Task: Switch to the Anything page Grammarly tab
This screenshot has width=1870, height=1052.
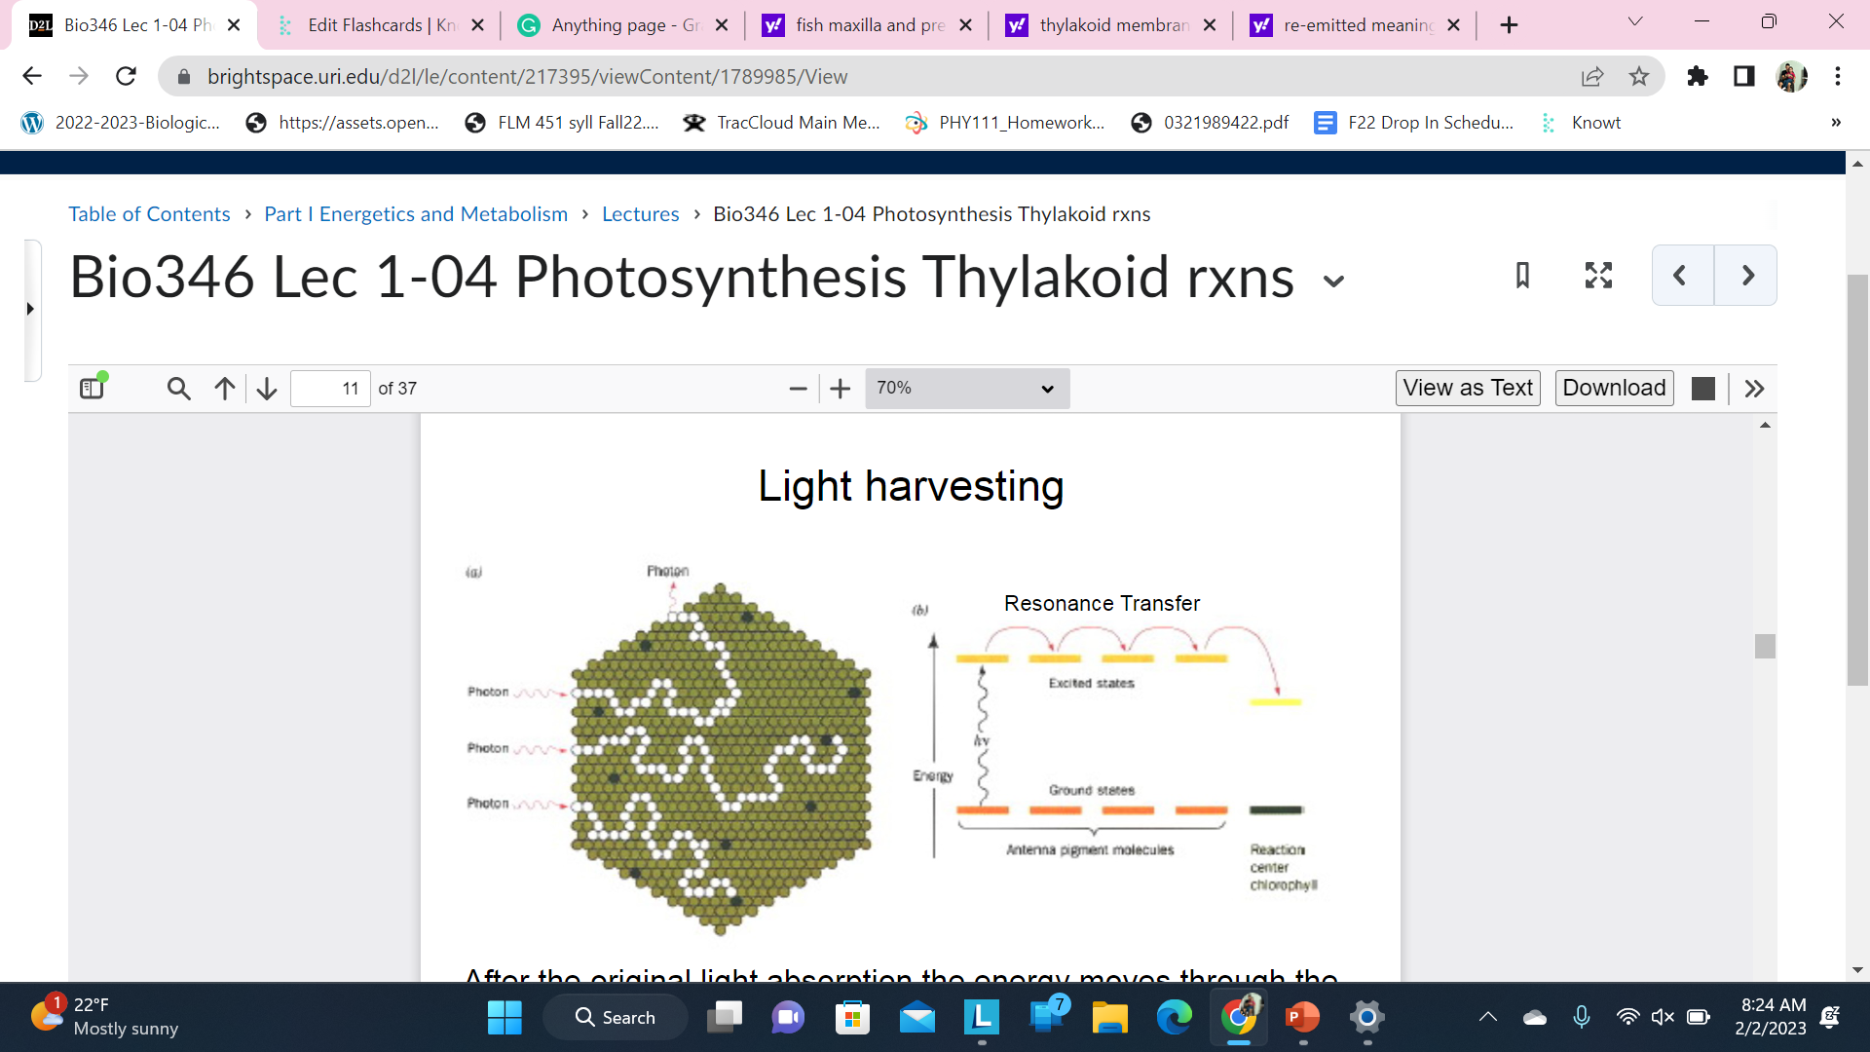Action: [x=623, y=25]
